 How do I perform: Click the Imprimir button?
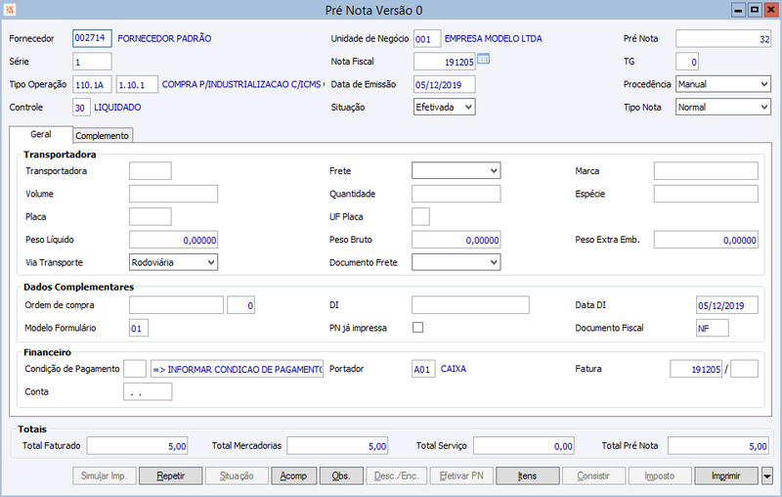click(726, 476)
